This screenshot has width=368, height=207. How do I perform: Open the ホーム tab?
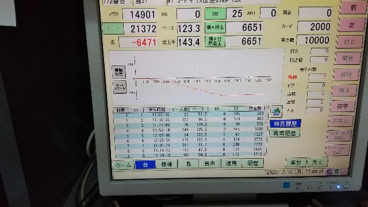(123, 165)
